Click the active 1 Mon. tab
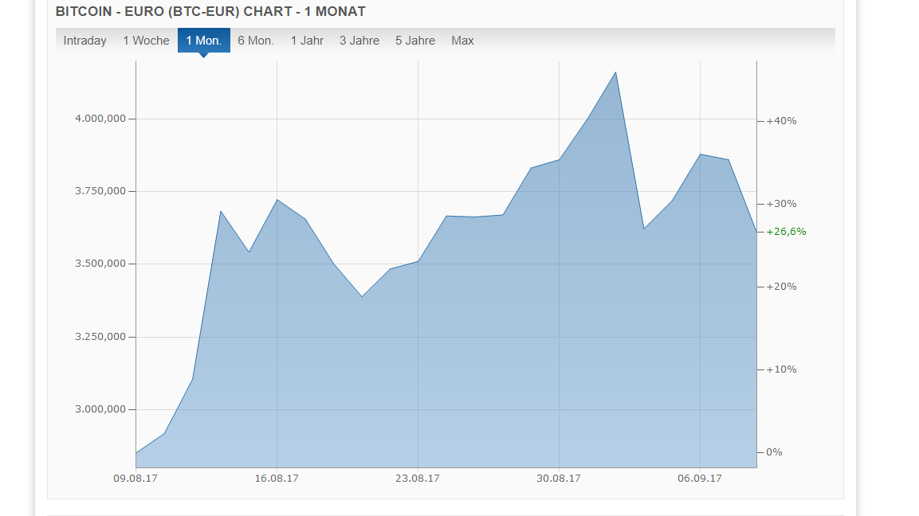Screen dimensions: 919x516 (204, 41)
